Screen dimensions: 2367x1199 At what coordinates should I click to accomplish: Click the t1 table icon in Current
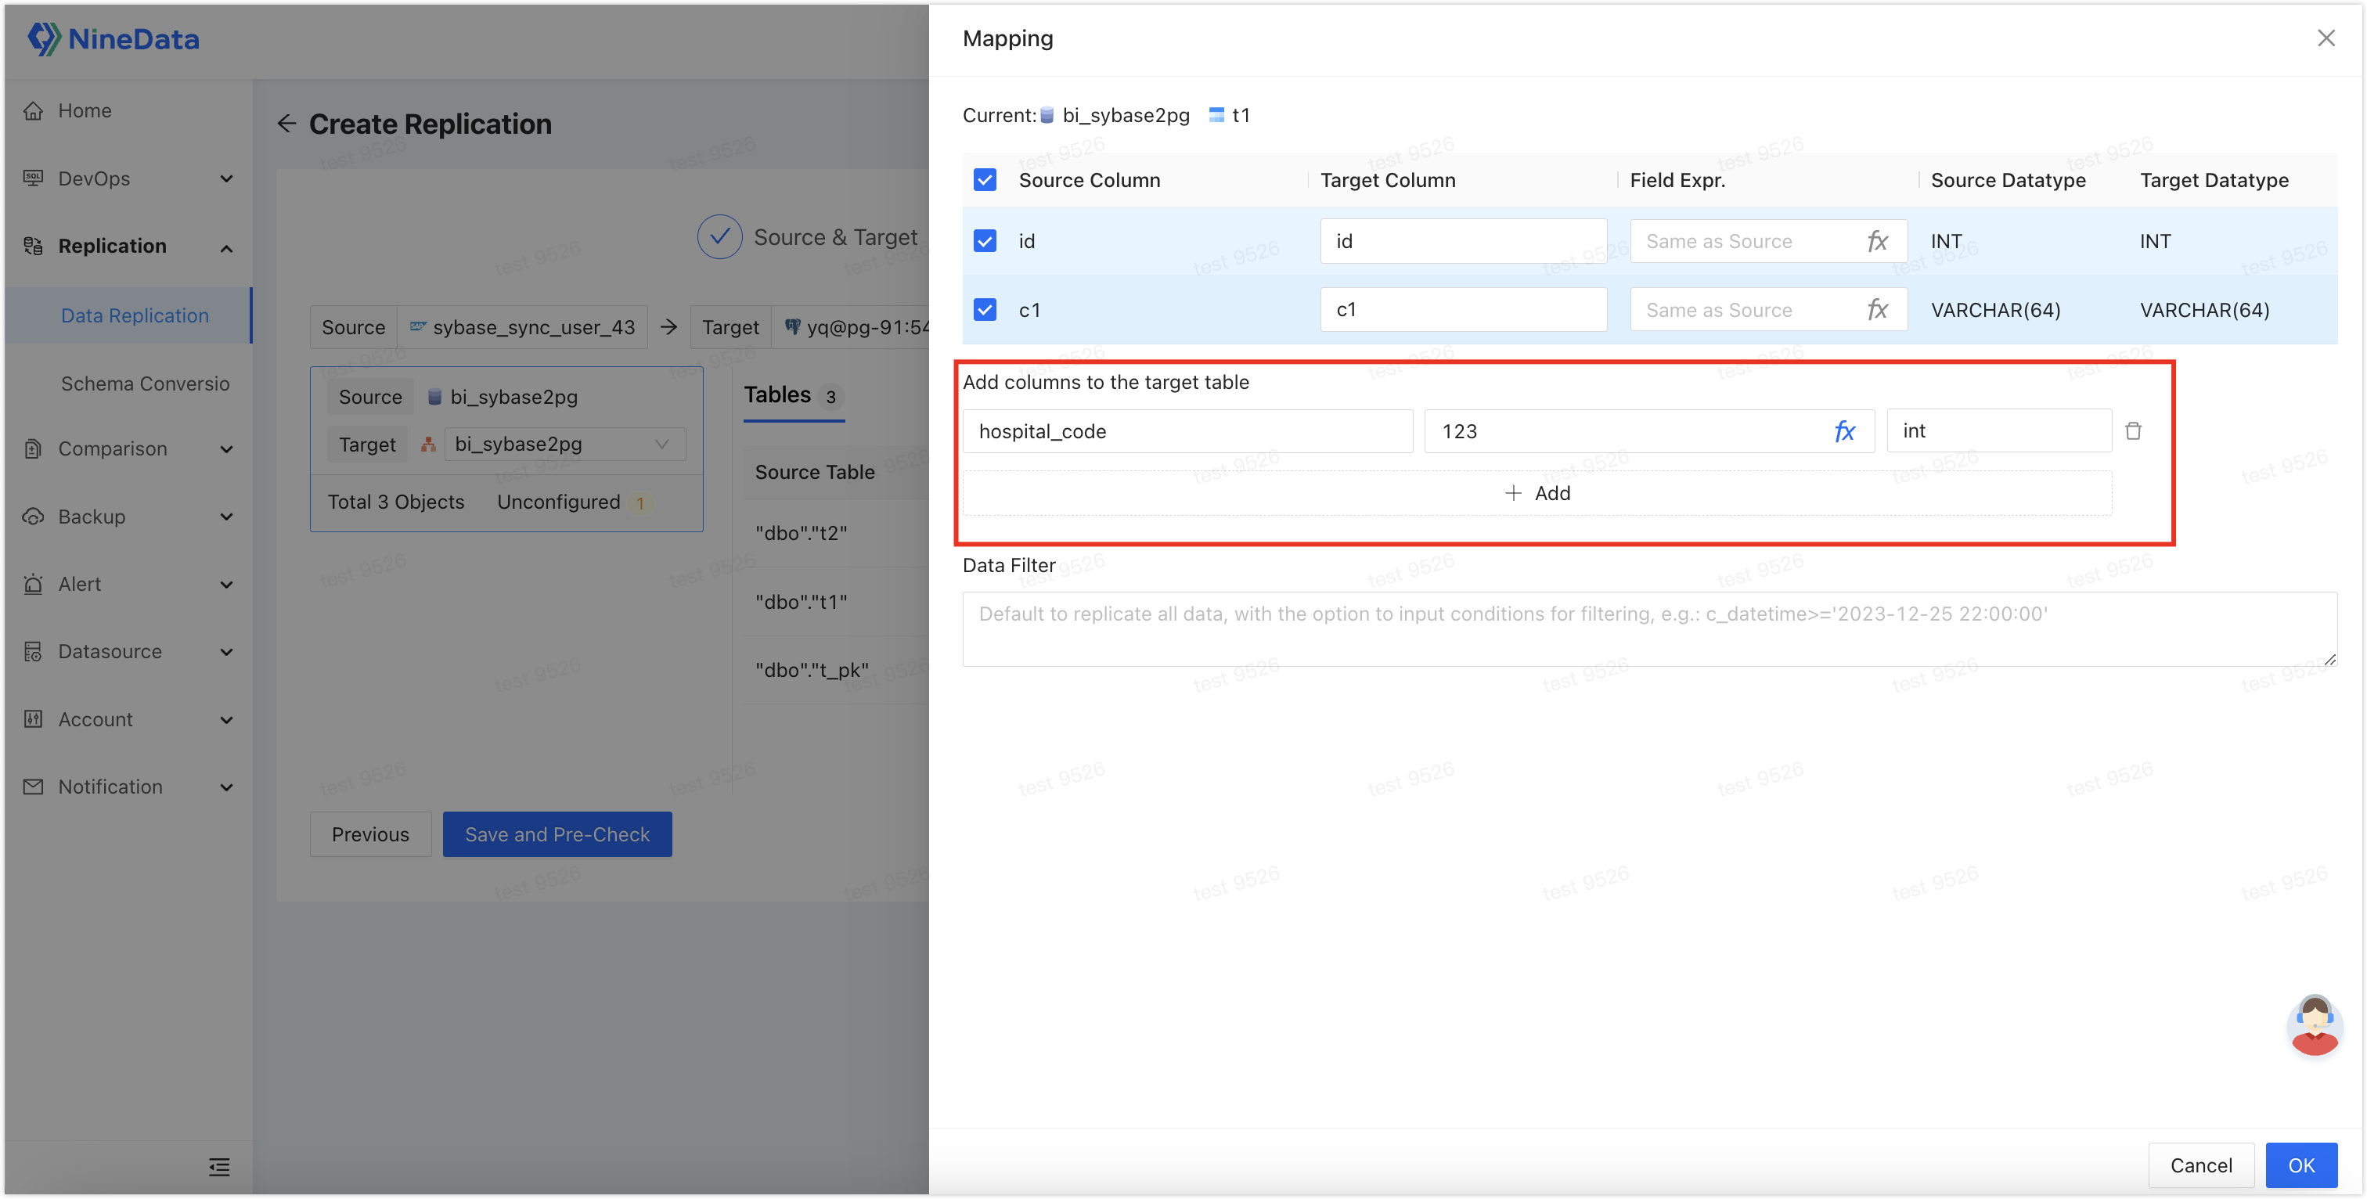(x=1216, y=115)
